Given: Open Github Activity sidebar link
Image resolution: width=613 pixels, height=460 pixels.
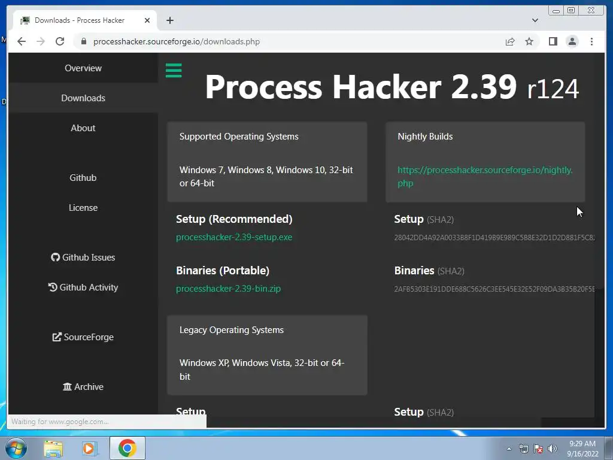Looking at the screenshot, I should [83, 287].
